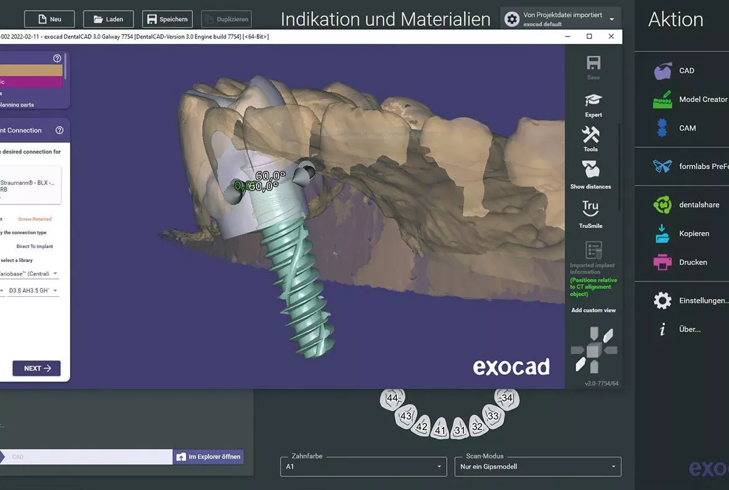
Task: Click help icon on top-left layer panel
Action: [57, 58]
